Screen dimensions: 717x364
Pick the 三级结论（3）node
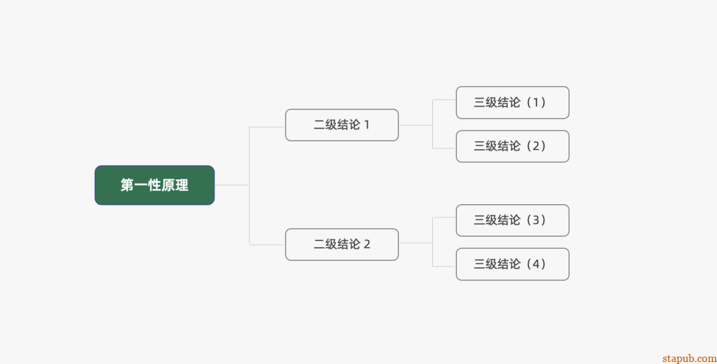(x=512, y=220)
